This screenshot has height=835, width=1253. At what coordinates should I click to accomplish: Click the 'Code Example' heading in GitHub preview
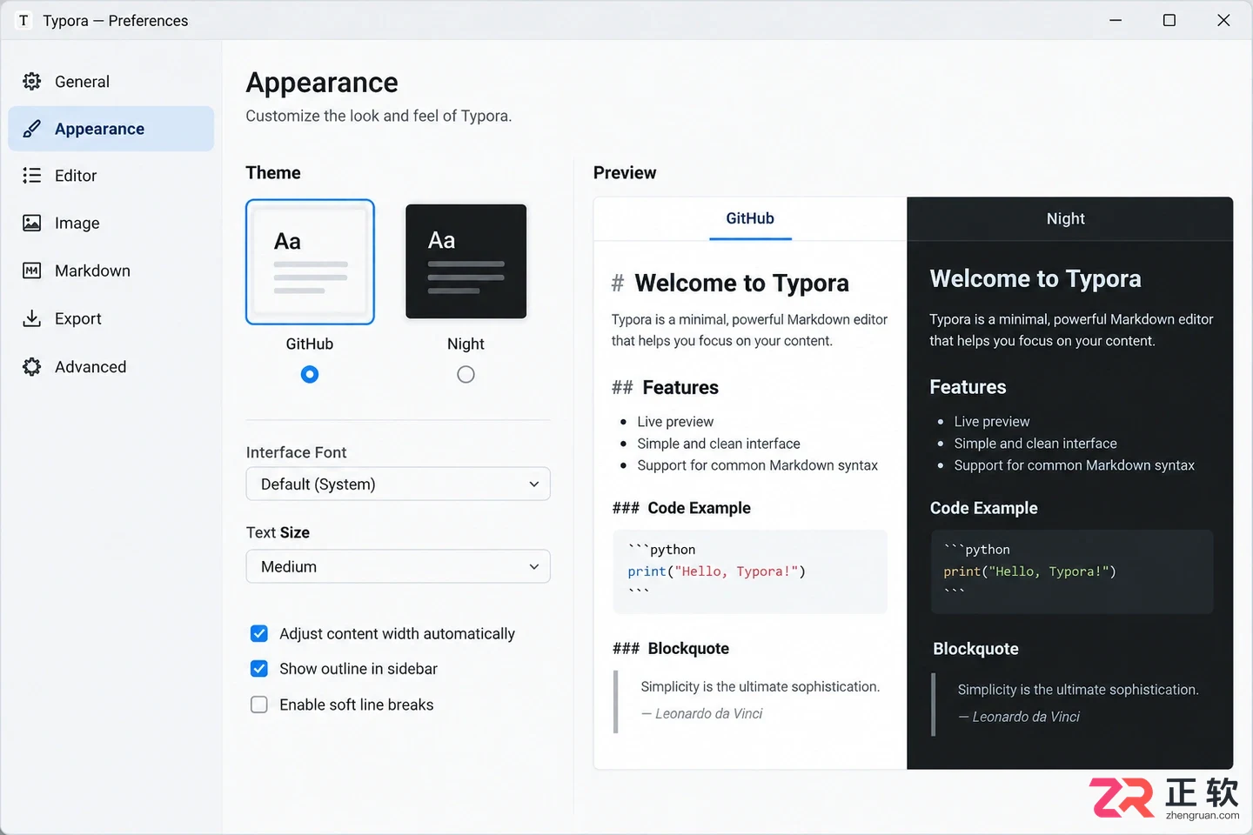(699, 508)
